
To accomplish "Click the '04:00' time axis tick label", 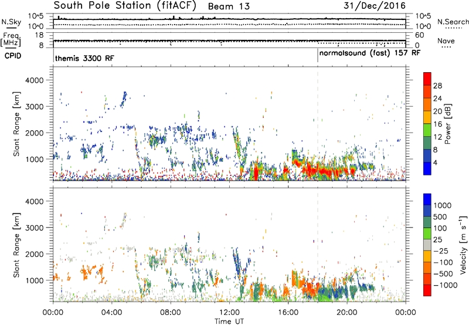I will coord(112,313).
